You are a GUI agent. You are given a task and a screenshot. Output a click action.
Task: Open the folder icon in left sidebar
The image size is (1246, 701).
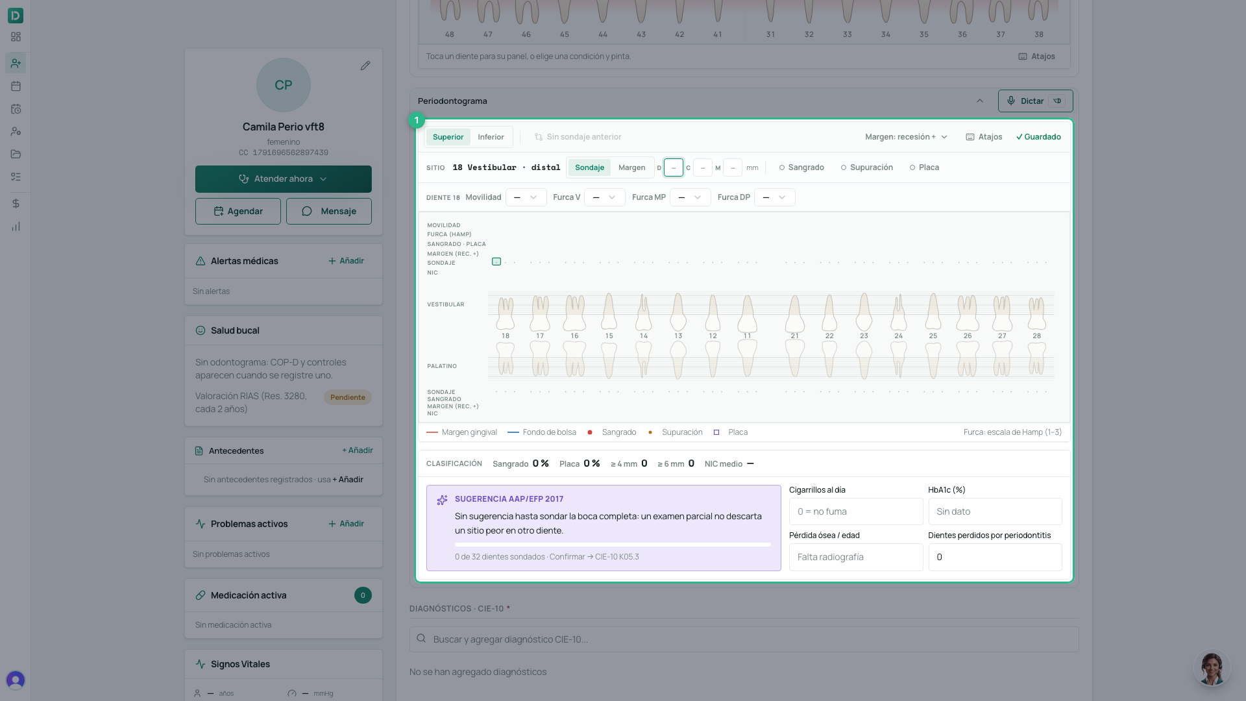click(16, 154)
